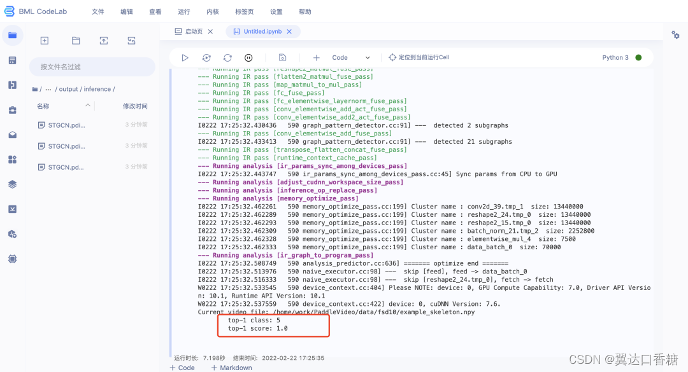Open the file browser sidebar icon
The image size is (688, 372).
pyautogui.click(x=12, y=35)
